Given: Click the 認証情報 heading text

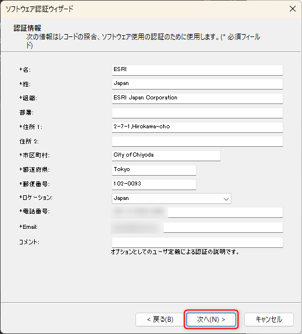Looking at the screenshot, I should [27, 28].
